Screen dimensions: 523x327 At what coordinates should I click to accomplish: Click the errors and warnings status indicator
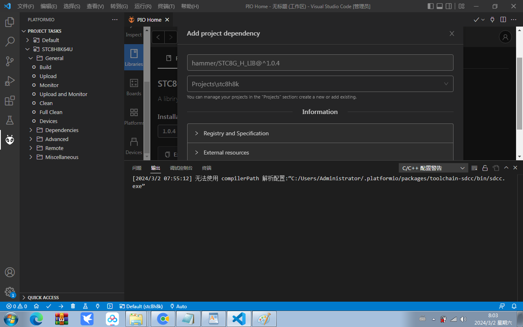[x=17, y=306]
